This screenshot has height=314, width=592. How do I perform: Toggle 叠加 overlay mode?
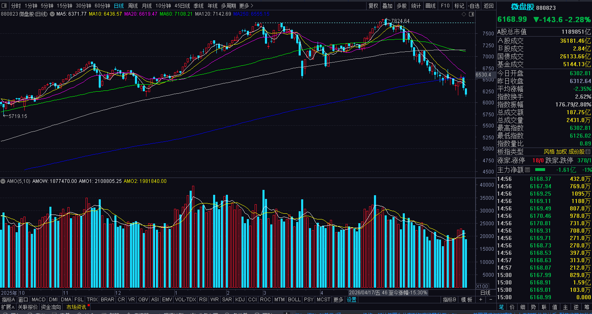[387, 6]
